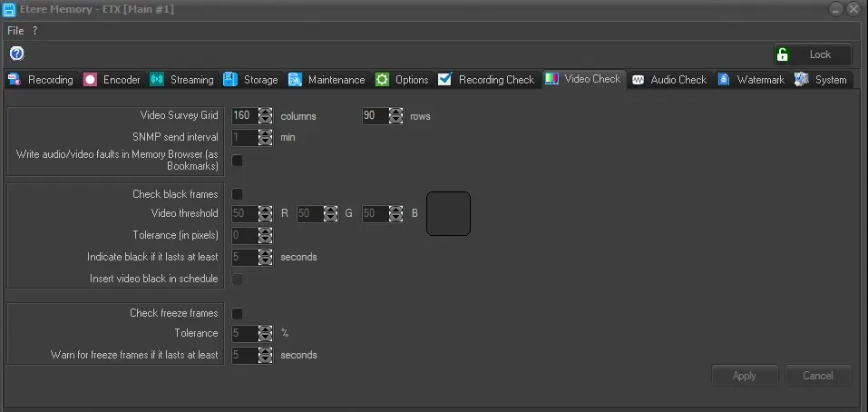
Task: Click the Encoder tab icon
Action: tap(90, 80)
